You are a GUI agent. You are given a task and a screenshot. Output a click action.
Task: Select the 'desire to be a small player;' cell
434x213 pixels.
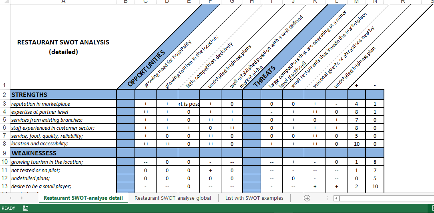tap(63, 186)
